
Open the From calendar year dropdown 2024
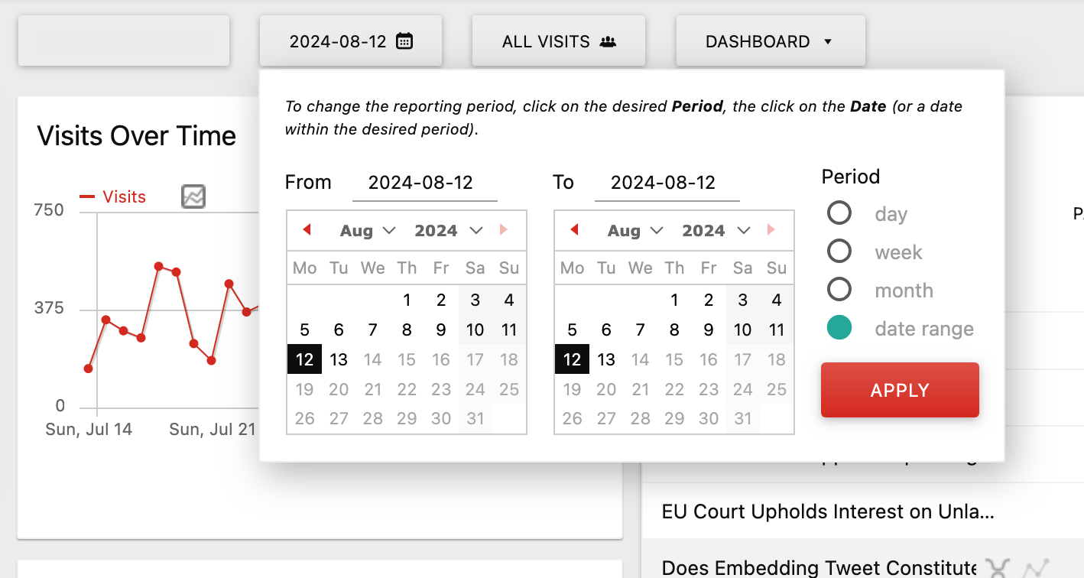(x=449, y=231)
